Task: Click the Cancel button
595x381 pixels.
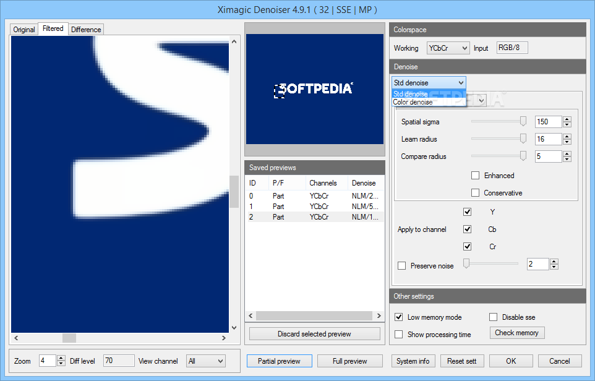Action: click(x=560, y=361)
